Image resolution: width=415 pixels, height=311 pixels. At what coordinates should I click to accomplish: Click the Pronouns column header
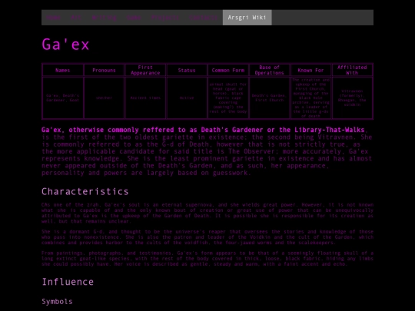coord(104,70)
